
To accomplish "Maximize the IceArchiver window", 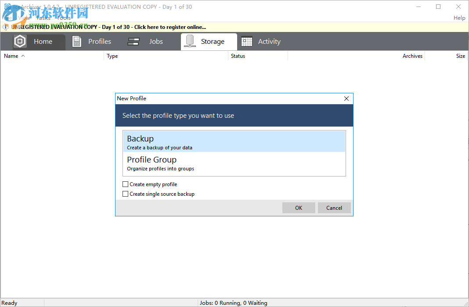I will coord(438,7).
